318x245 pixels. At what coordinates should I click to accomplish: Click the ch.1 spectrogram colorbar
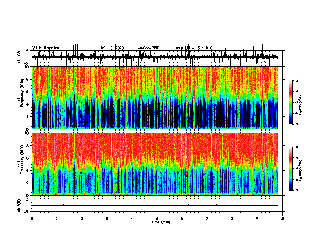point(290,102)
